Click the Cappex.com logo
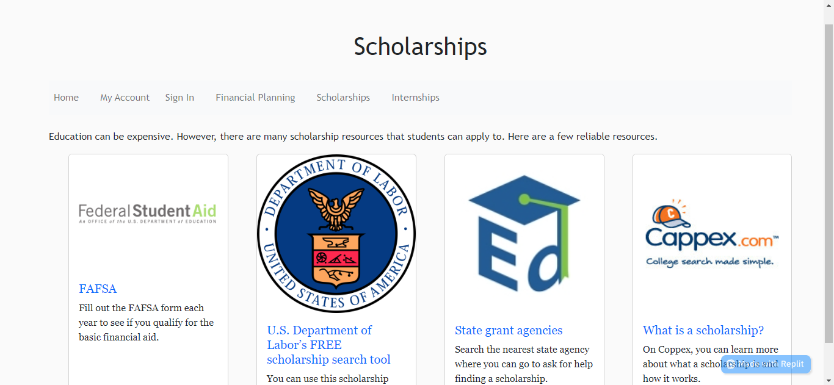 [x=711, y=234]
